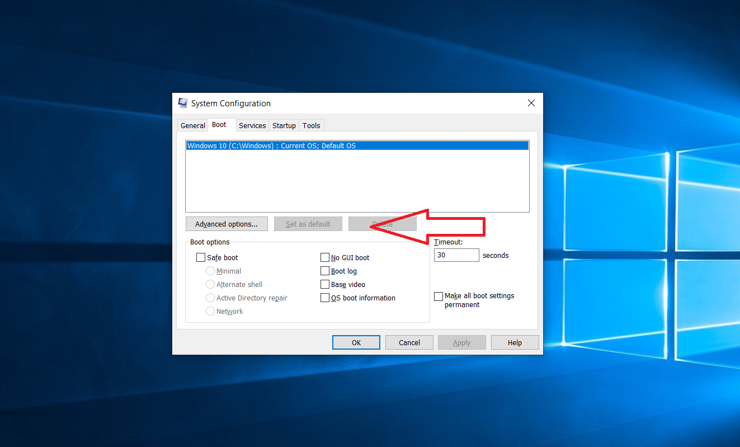740x447 pixels.
Task: Click the Delete button under the boot list
Action: pyautogui.click(x=383, y=224)
